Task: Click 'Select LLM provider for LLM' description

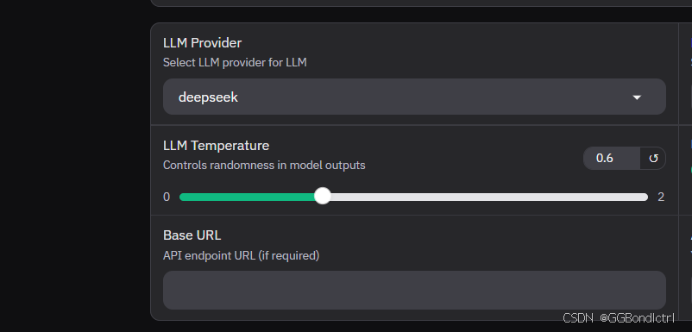Action: pyautogui.click(x=235, y=63)
